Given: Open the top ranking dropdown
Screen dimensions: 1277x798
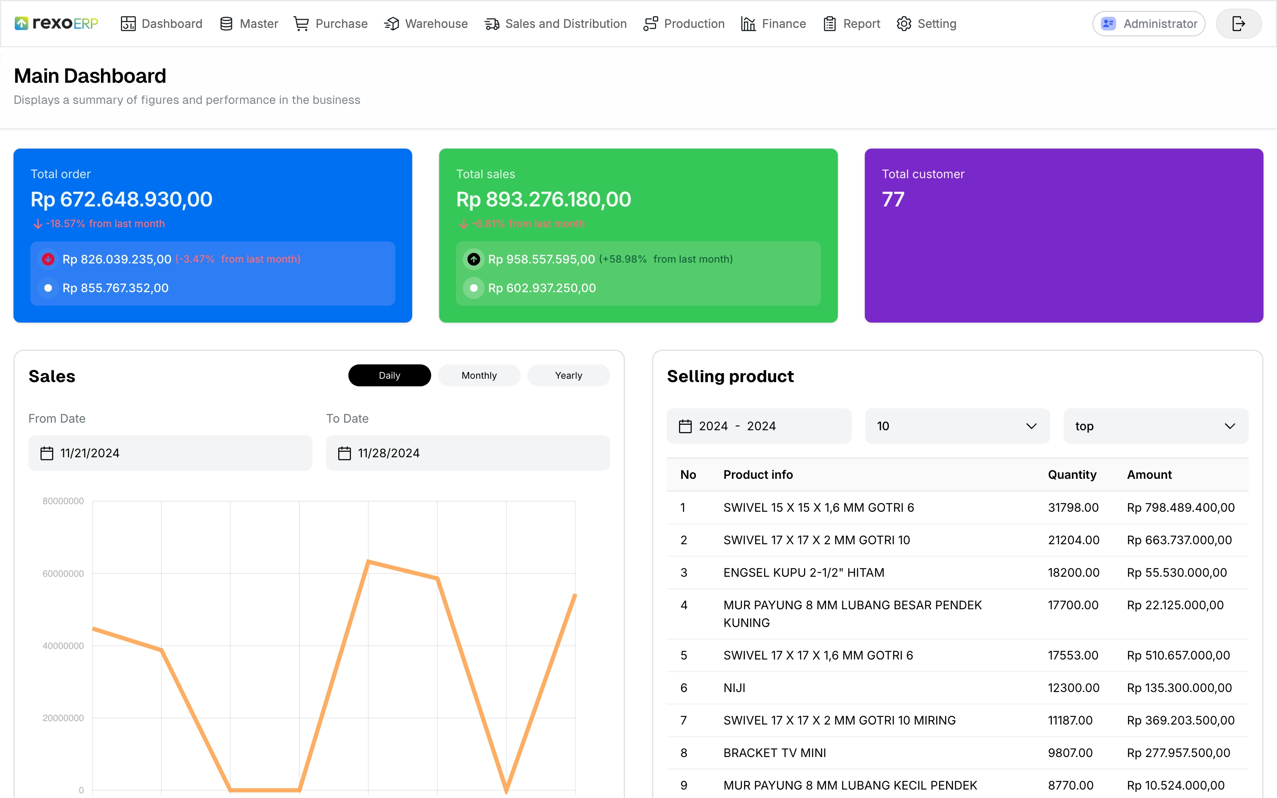Looking at the screenshot, I should pos(1156,426).
